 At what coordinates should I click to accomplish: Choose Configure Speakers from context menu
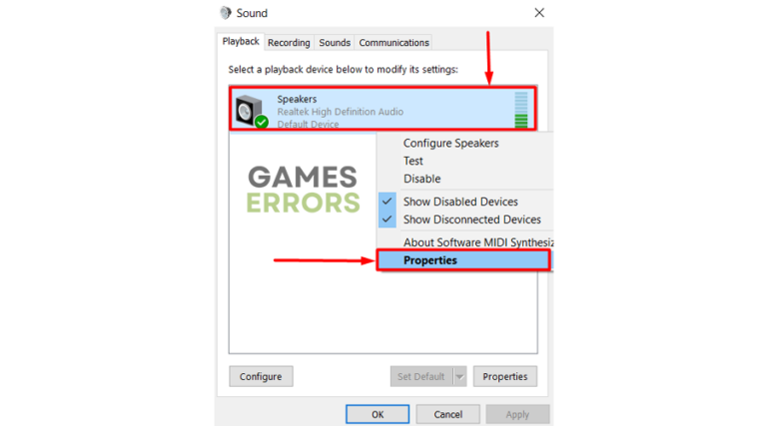[x=451, y=143]
